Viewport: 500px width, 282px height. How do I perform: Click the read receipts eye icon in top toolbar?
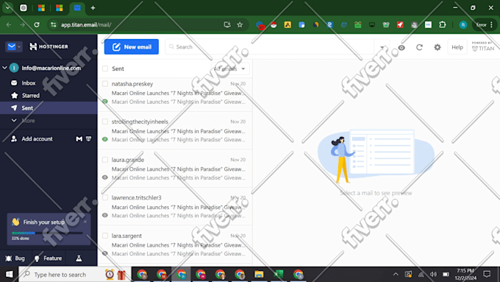[x=401, y=48]
